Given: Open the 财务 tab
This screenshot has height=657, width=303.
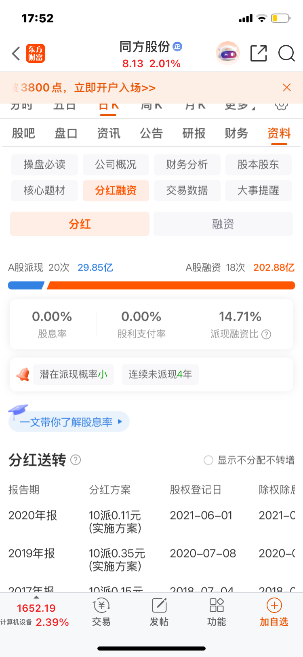Looking at the screenshot, I should (x=236, y=133).
